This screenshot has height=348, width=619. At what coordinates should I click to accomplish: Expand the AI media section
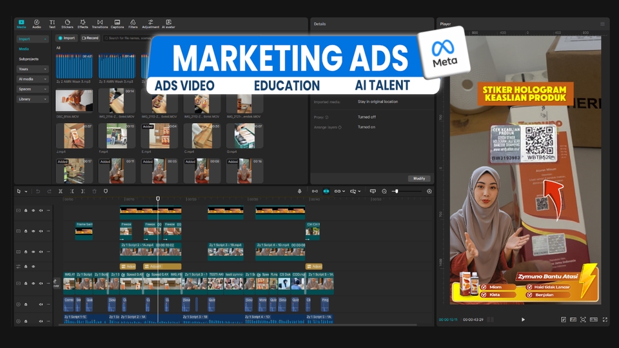pyautogui.click(x=32, y=79)
